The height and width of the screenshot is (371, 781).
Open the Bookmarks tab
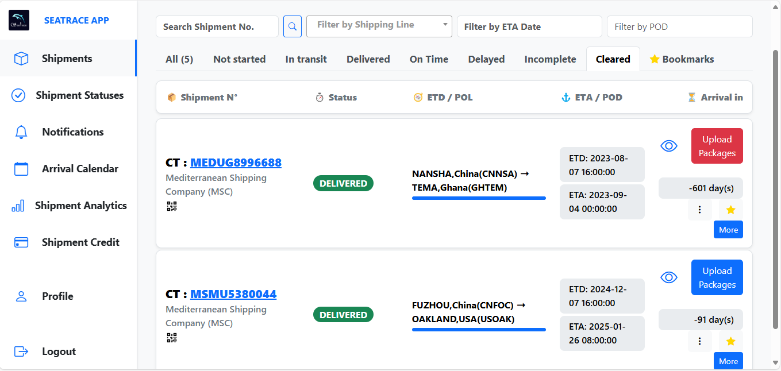coord(682,59)
